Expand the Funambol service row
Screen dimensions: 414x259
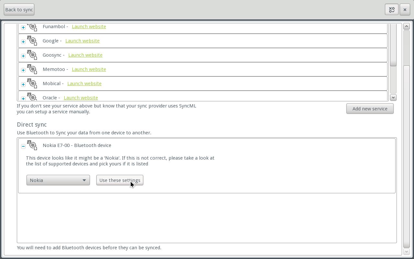tap(23, 28)
